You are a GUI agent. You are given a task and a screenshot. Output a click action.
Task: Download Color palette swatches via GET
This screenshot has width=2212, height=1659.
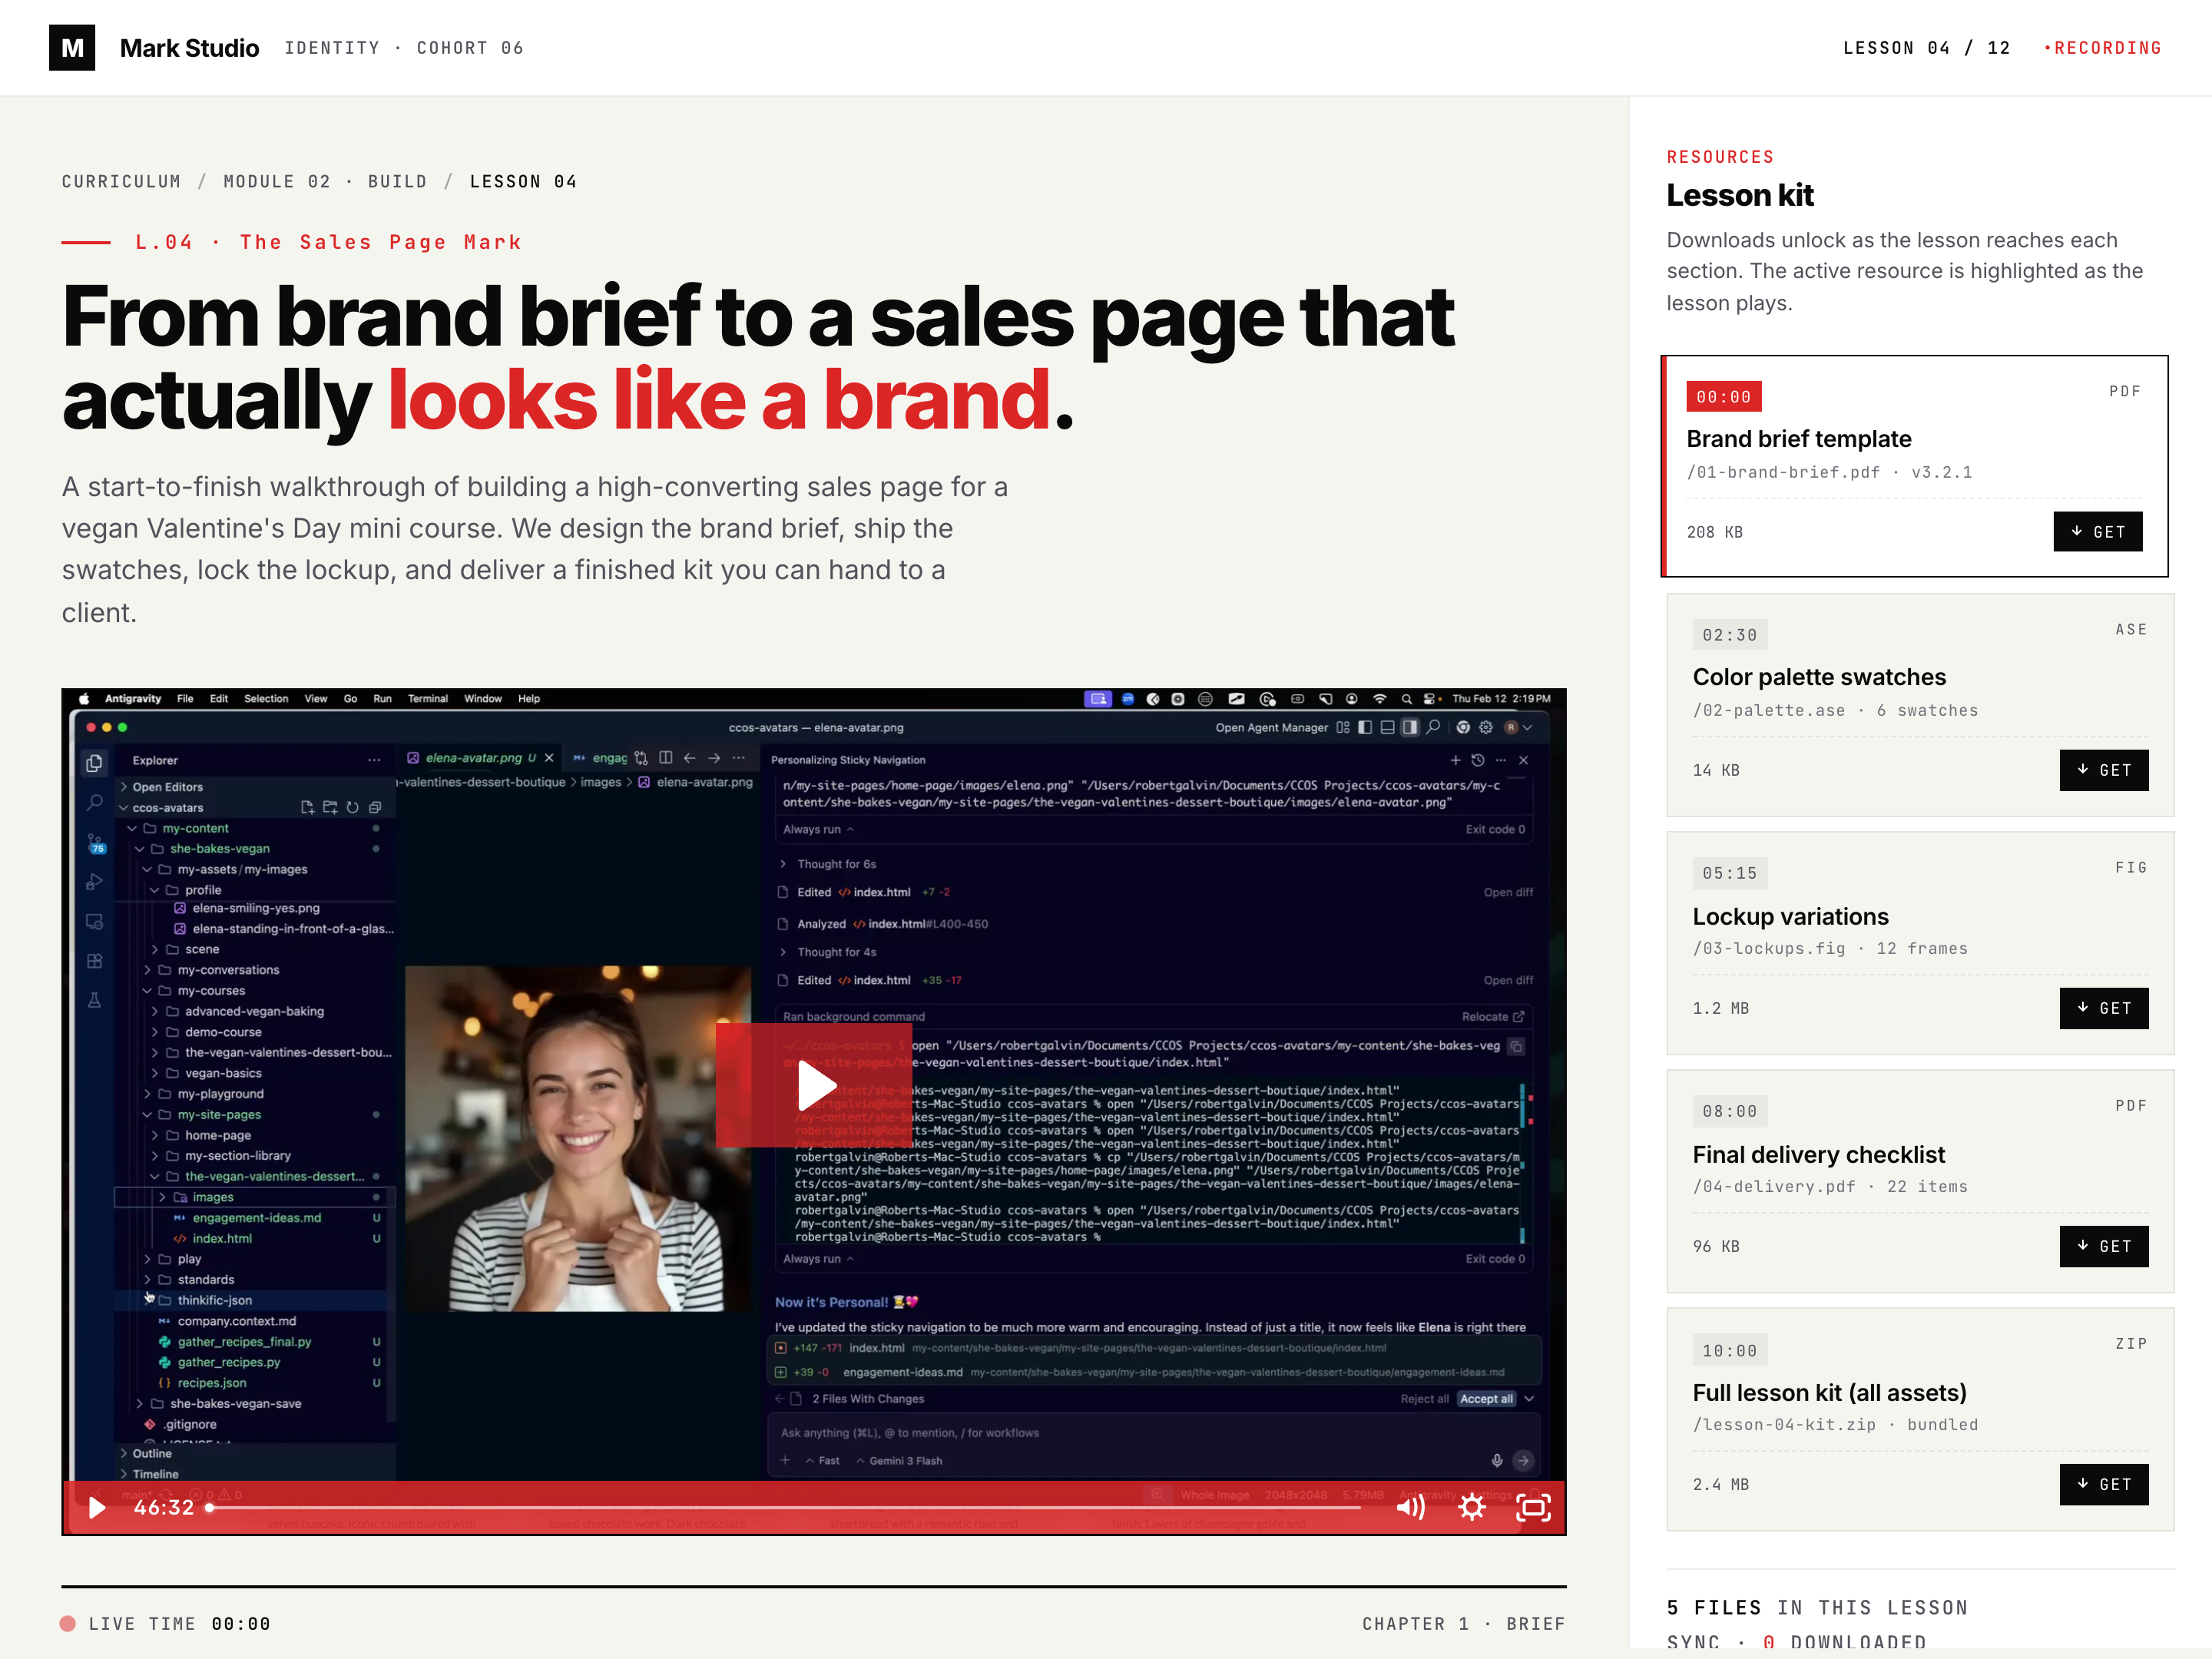pos(2104,770)
